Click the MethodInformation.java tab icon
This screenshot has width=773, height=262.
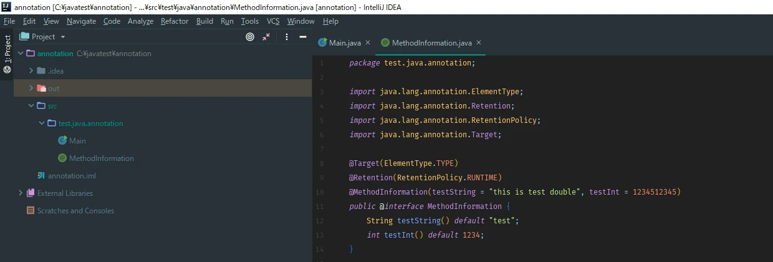pyautogui.click(x=385, y=43)
